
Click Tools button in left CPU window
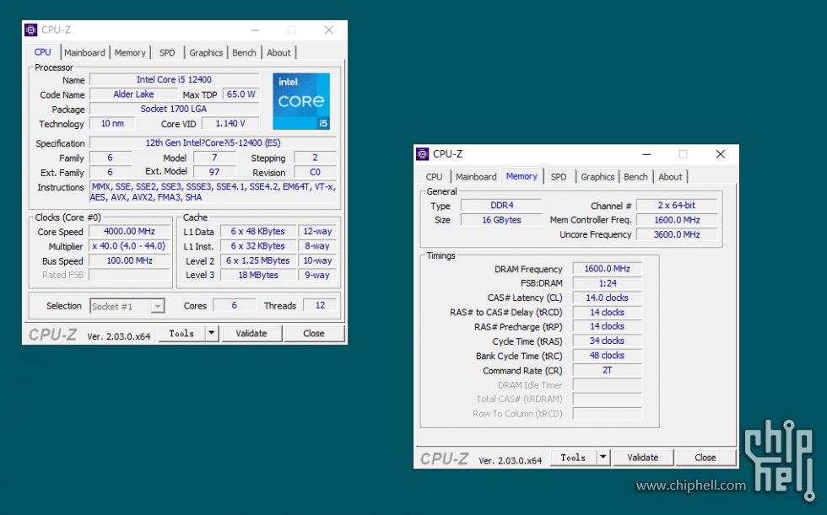(182, 333)
